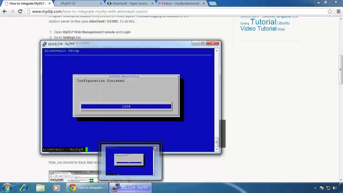
Task: Open Windows Explorer folder from the taskbar
Action: click(x=40, y=188)
